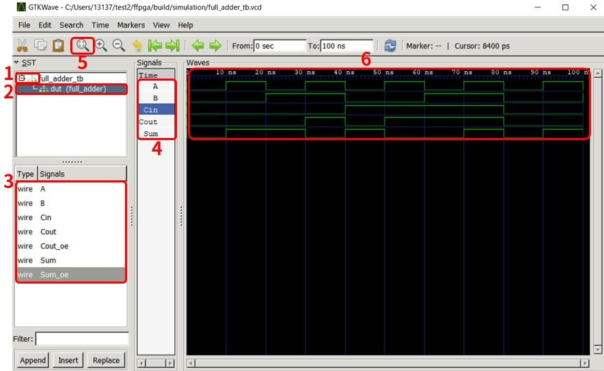Click the Zoom Out magnifier icon

pos(119,46)
